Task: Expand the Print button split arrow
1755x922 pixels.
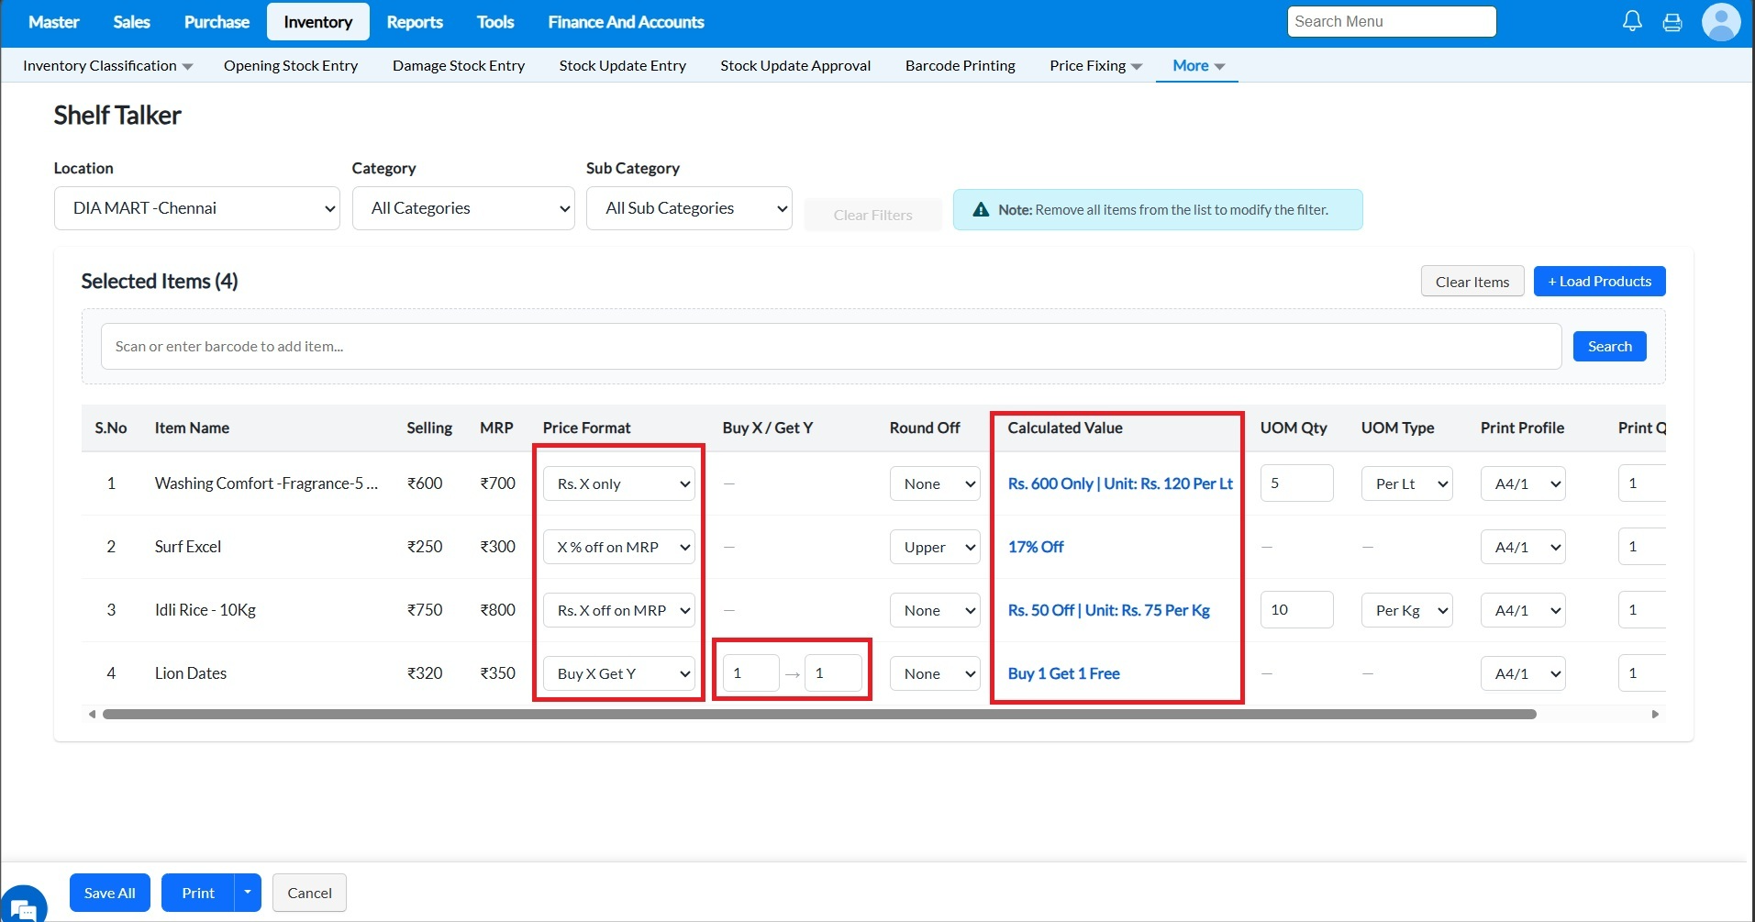Action: click(x=248, y=893)
